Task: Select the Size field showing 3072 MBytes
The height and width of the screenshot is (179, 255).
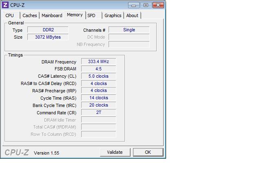Action: point(48,37)
